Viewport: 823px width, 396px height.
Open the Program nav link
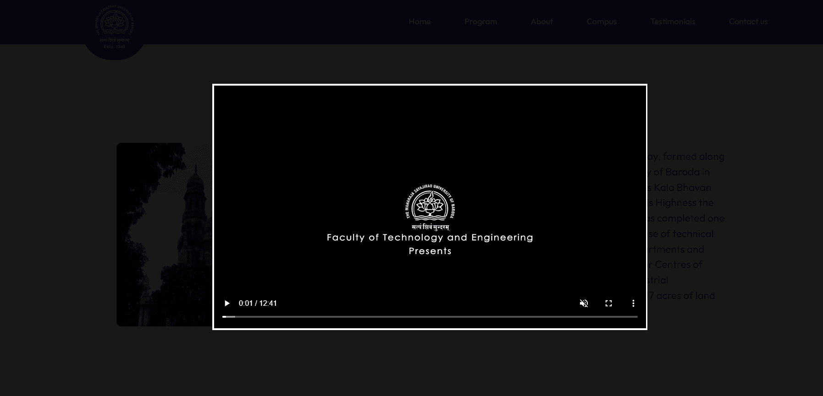pos(481,22)
